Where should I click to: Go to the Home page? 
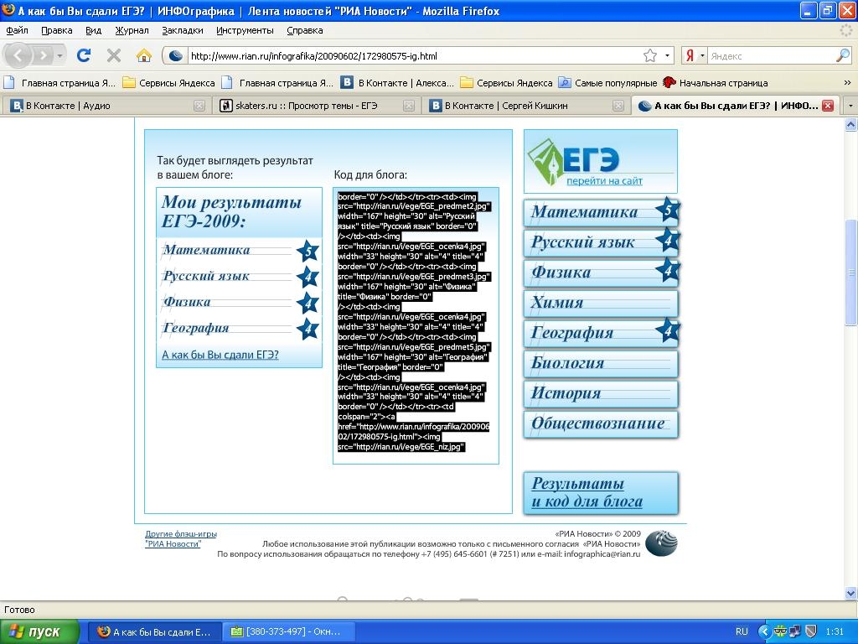pos(144,55)
